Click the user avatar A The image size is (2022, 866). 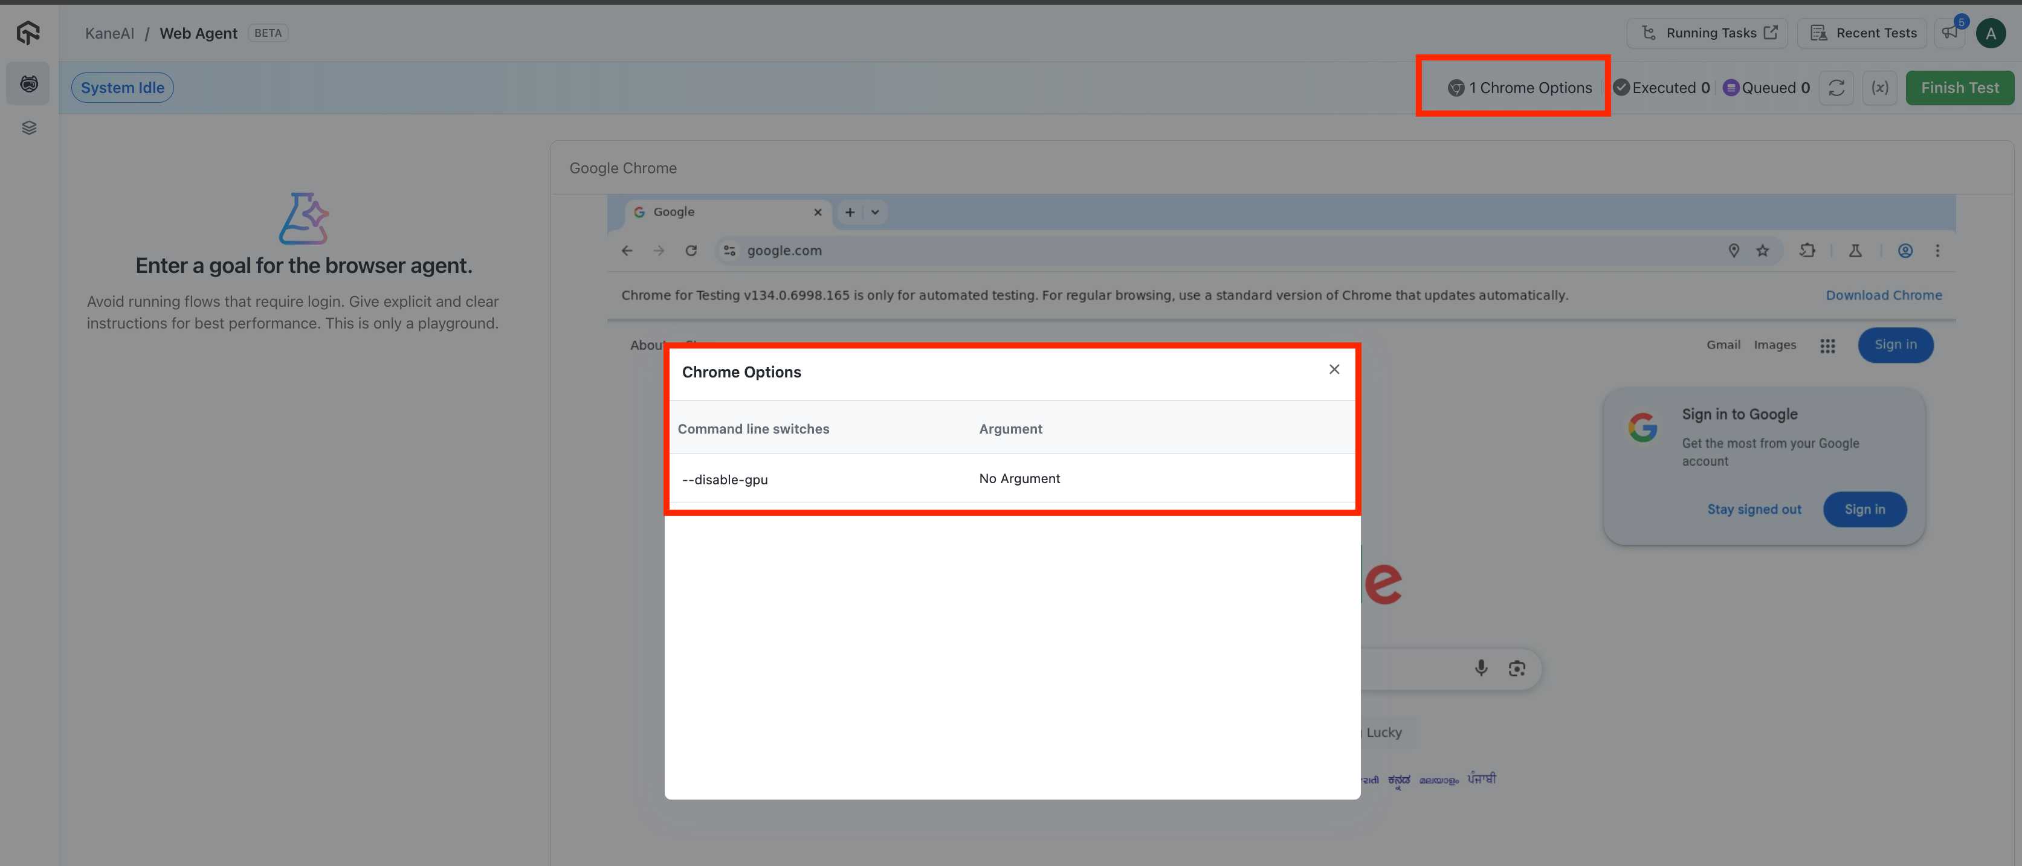tap(1990, 34)
